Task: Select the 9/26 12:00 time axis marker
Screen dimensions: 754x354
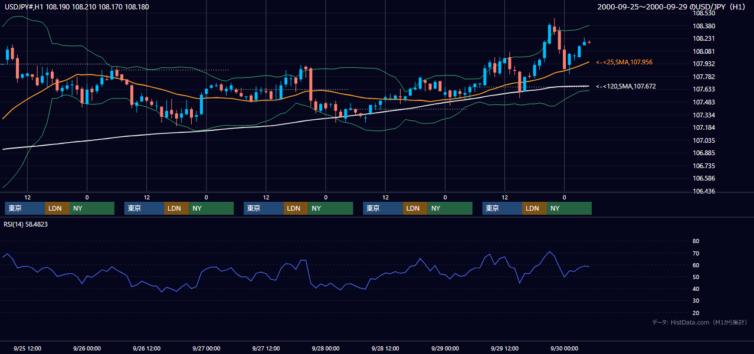Action: pos(146,348)
